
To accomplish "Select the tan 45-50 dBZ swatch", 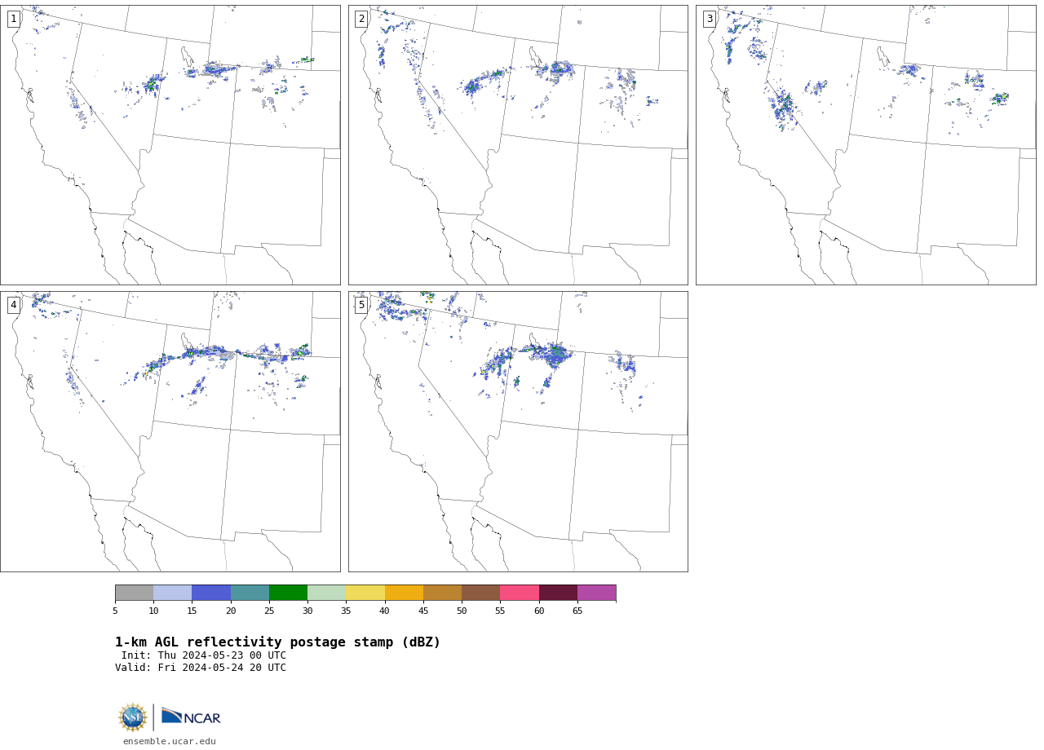I will (x=442, y=593).
